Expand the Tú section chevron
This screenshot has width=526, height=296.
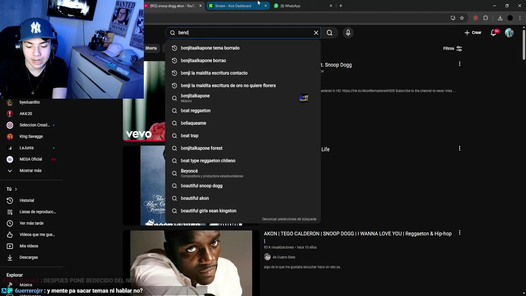pos(16,189)
